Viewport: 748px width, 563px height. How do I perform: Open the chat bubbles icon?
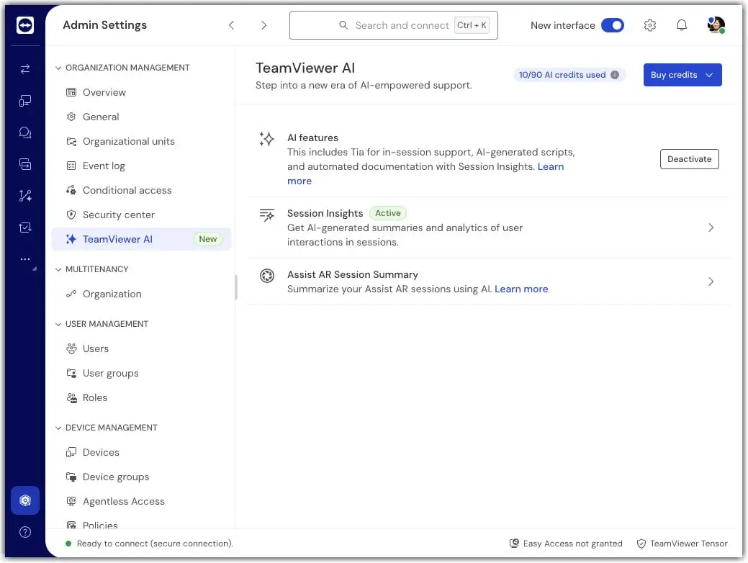pos(24,132)
